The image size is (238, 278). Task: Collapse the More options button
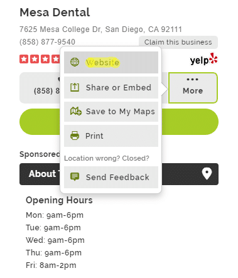(193, 88)
